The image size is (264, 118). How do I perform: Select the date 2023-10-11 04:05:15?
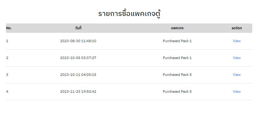[x=78, y=75]
